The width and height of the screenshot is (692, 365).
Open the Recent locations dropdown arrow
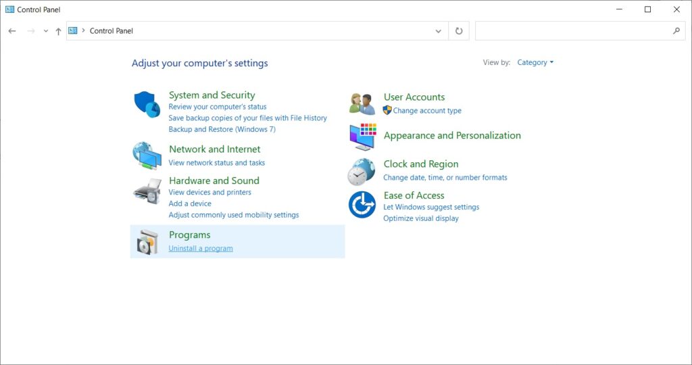[x=45, y=31]
